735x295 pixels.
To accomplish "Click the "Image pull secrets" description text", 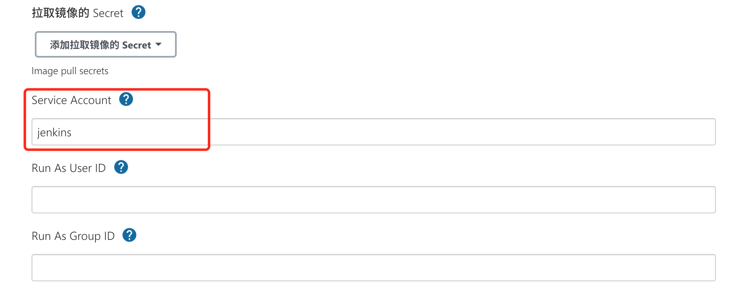I will click(x=70, y=71).
